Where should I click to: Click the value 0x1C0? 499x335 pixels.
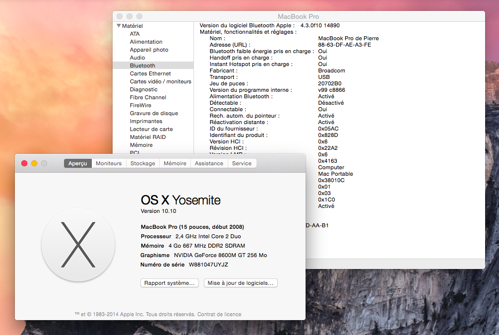click(x=326, y=200)
